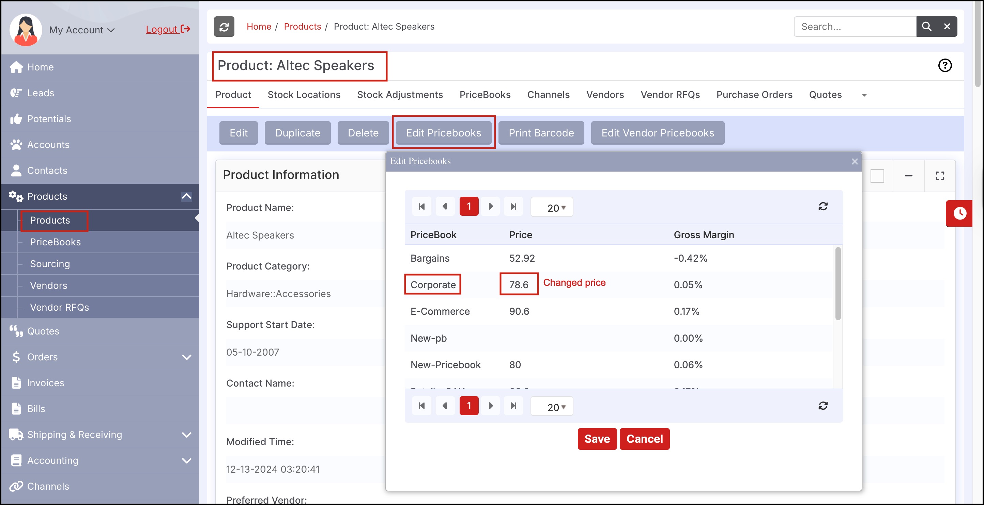Open My Account dropdown menu
The width and height of the screenshot is (984, 505).
point(82,30)
